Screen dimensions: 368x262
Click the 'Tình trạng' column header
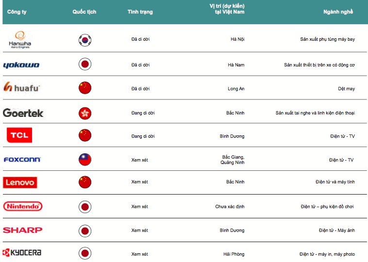[140, 12]
